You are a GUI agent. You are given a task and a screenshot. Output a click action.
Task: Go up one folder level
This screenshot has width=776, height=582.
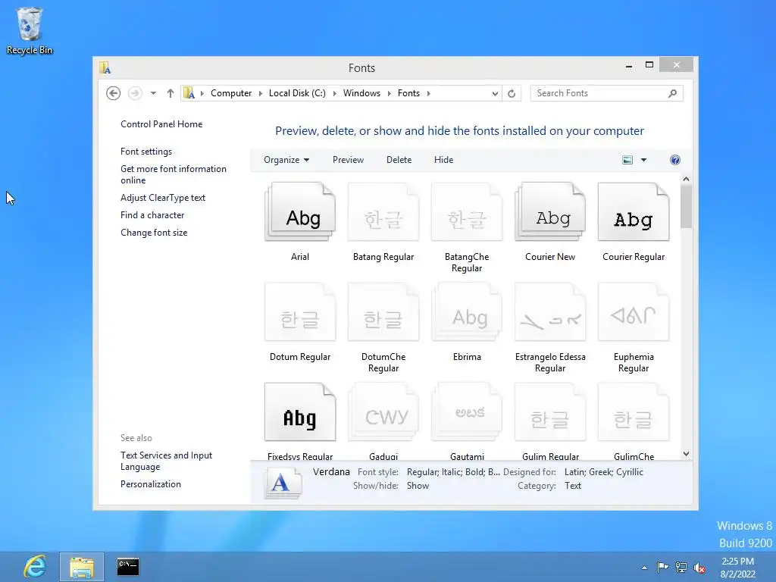pos(171,93)
